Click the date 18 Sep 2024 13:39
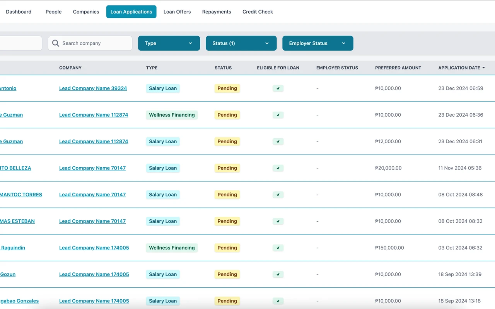The image size is (495, 309). click(x=460, y=275)
